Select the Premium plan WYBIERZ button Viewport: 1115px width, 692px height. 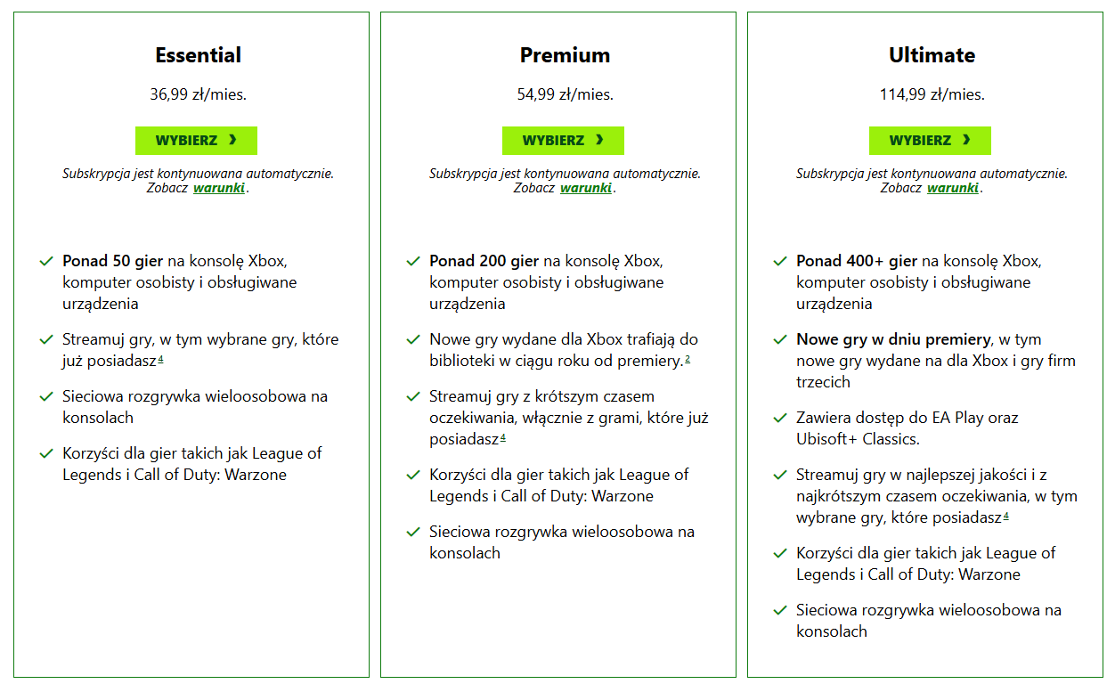tap(563, 141)
